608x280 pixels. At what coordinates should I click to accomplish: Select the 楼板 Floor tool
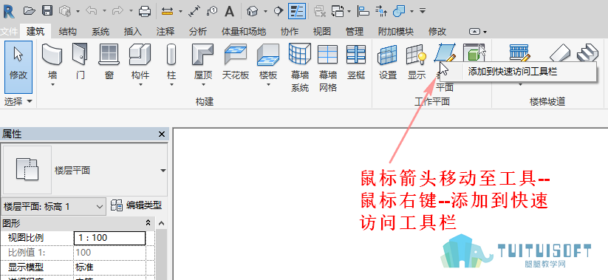(268, 65)
